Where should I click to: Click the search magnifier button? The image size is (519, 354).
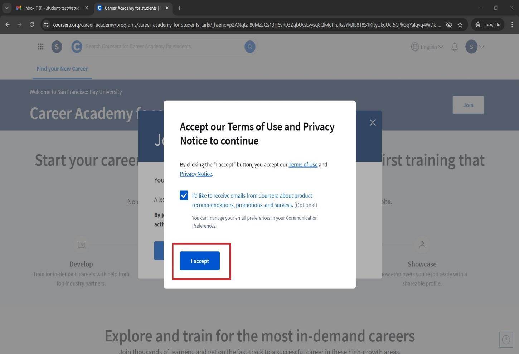coord(250,47)
